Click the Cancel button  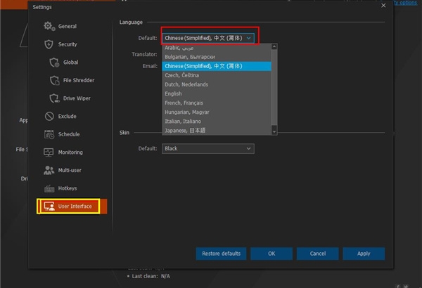318,254
